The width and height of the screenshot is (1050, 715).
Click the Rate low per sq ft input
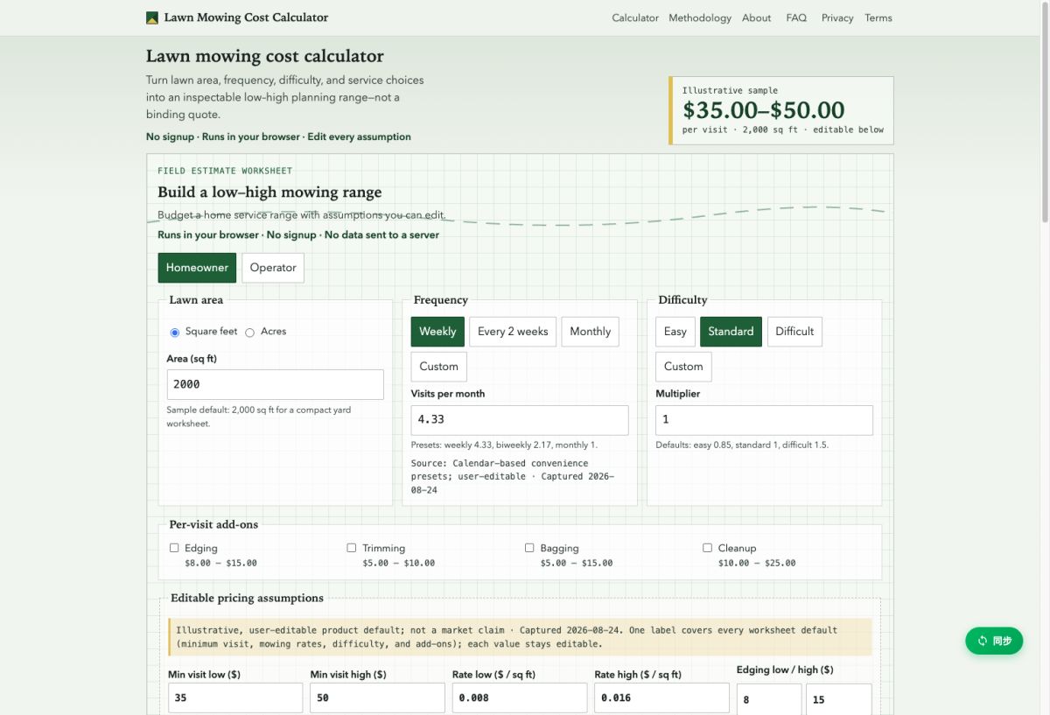coord(520,698)
